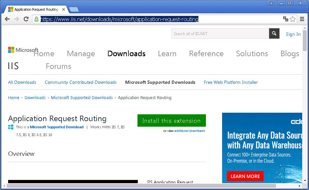This screenshot has height=190, width=309.
Task: Click the Integrate Any Data Source ad banner
Action: 262,148
